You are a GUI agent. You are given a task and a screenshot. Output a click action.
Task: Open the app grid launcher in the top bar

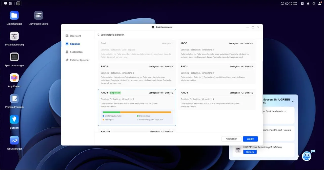point(11,4)
